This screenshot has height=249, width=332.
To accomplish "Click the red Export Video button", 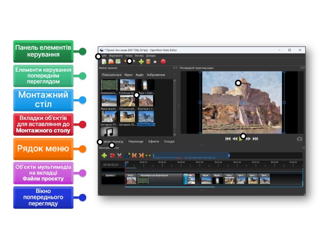I will point(163,61).
